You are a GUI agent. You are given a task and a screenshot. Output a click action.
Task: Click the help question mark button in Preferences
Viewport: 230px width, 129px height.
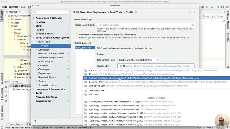(35, 121)
